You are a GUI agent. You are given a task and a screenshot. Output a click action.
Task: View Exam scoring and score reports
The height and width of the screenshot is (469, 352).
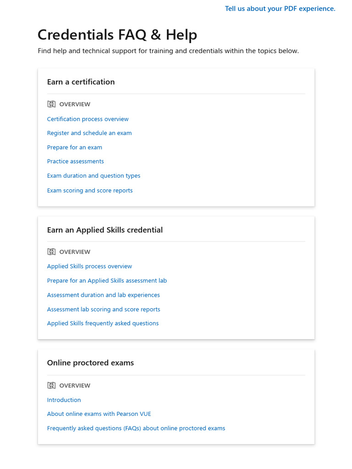point(90,191)
